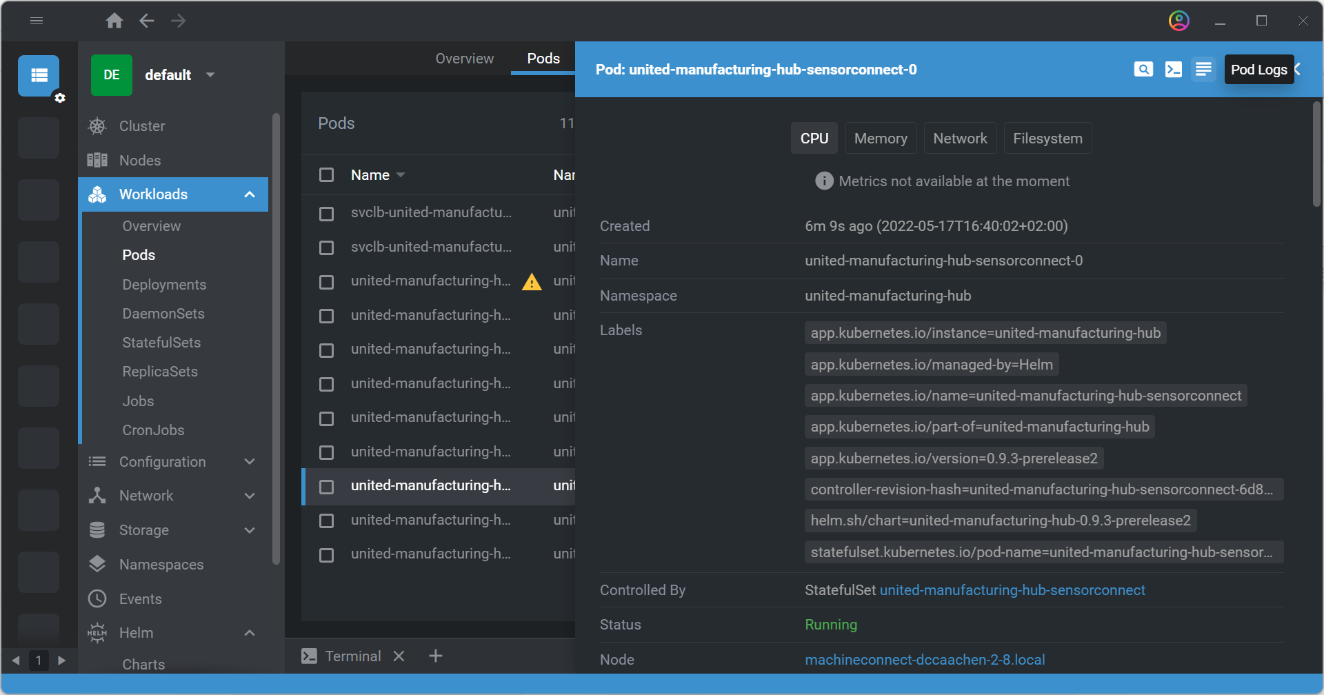The height and width of the screenshot is (695, 1324).
Task: Open the catalog icon in the left hotbar
Action: 39,75
